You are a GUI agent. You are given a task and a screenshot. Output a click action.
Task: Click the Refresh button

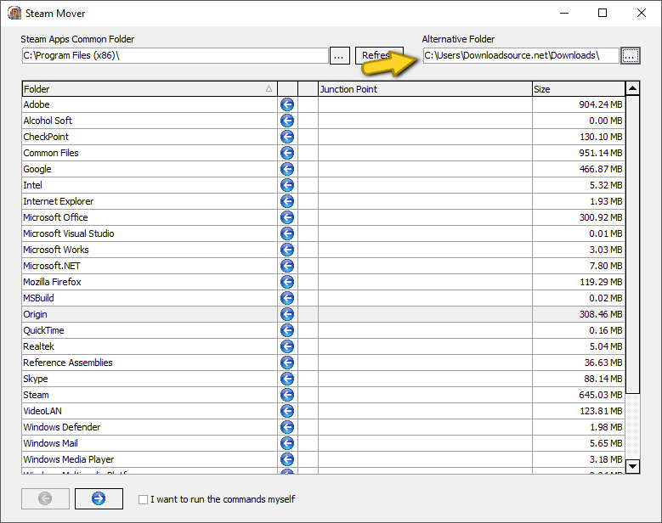pos(379,55)
